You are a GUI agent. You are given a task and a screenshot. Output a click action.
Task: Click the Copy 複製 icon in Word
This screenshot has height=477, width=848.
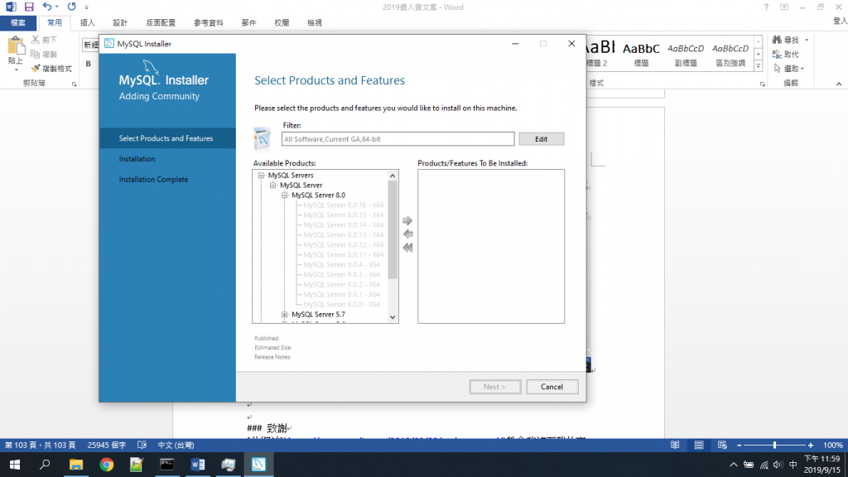(35, 54)
